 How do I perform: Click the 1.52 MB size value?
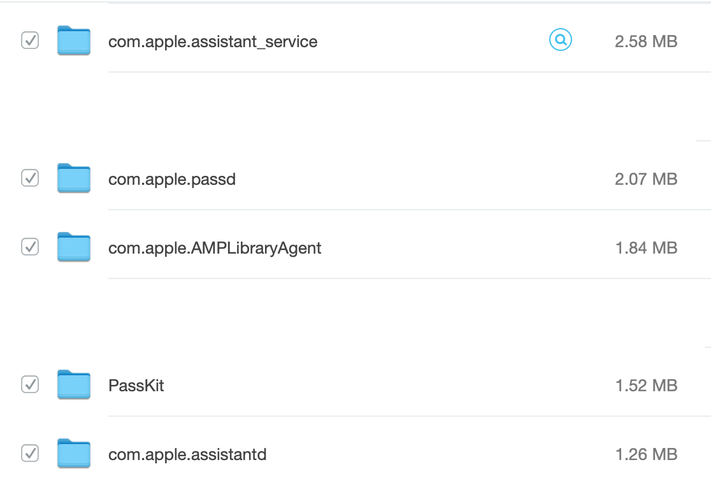645,386
